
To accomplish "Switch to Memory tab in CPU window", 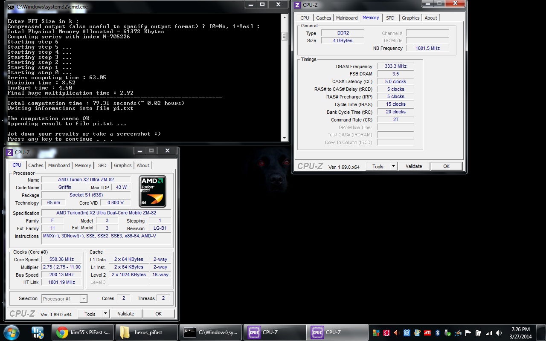I will (x=83, y=165).
